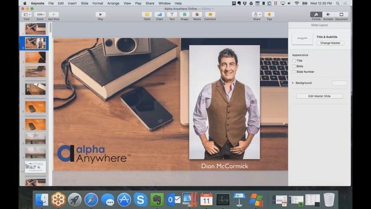The width and height of the screenshot is (371, 209).
Task: Open Messages from the Dock
Action: 108,200
